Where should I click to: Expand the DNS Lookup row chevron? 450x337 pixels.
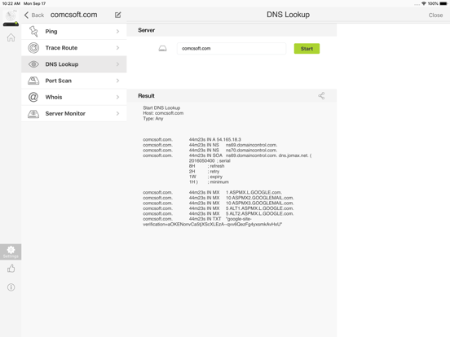click(x=117, y=64)
